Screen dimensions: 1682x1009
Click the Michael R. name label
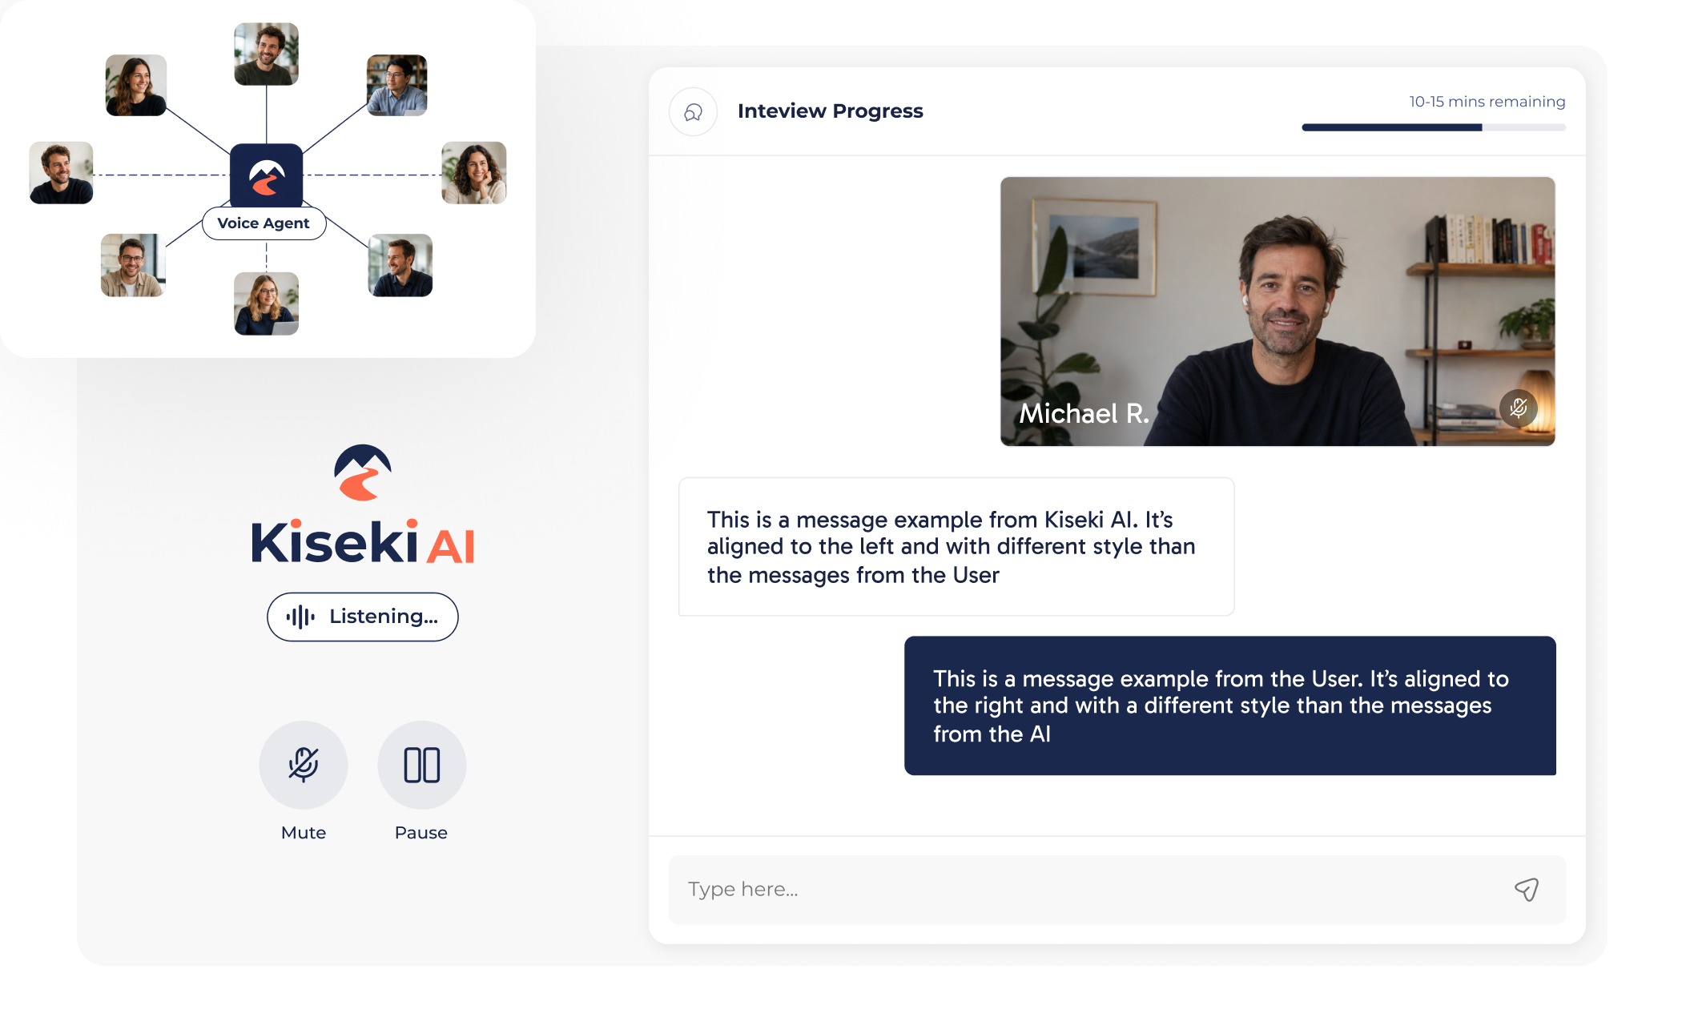pos(1084,413)
